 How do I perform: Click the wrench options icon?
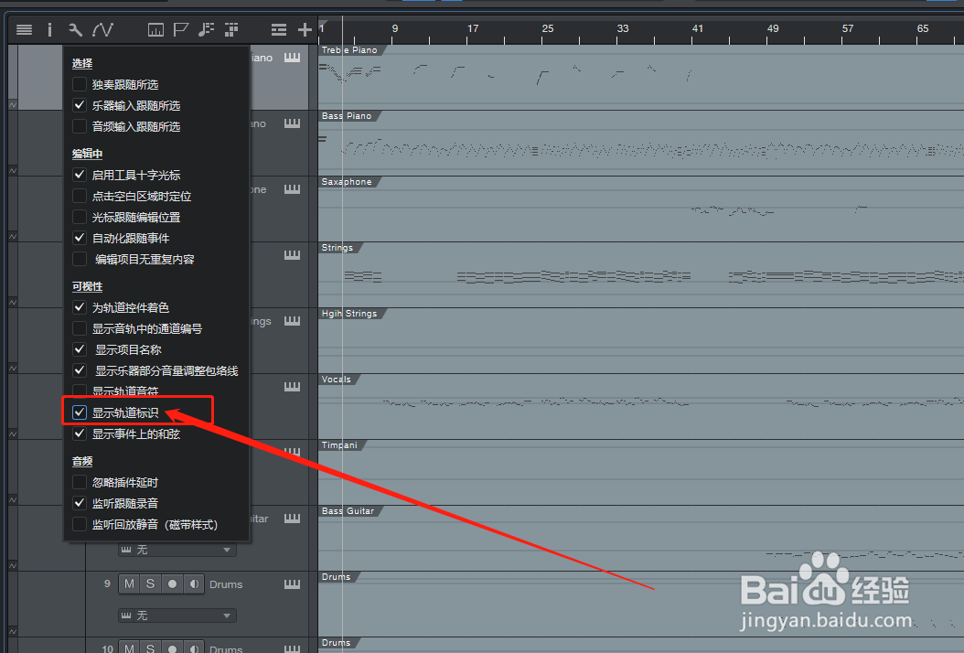point(75,29)
